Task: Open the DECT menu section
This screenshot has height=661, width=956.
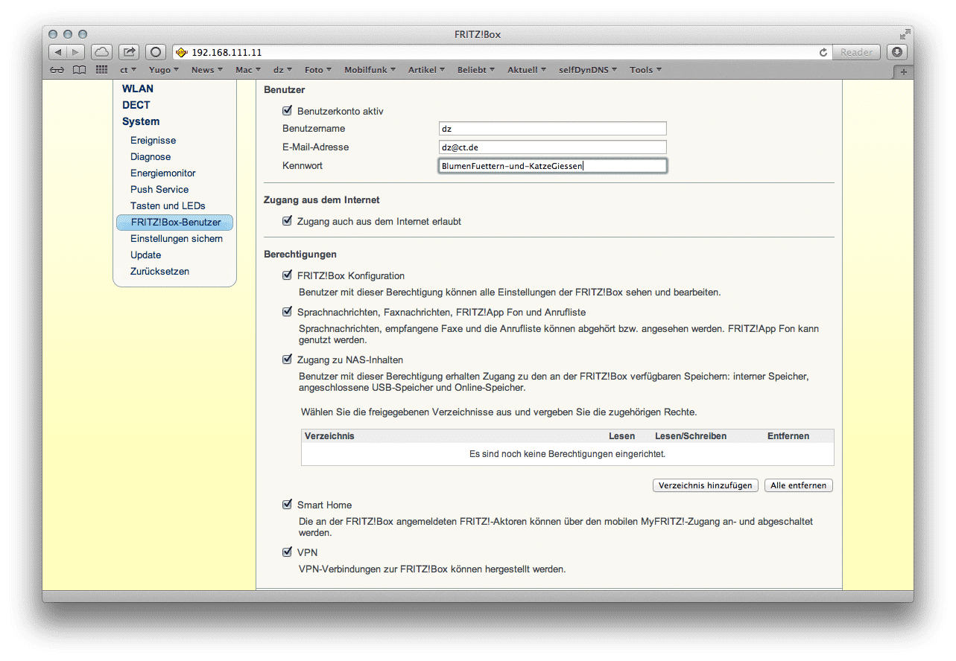Action: tap(136, 105)
